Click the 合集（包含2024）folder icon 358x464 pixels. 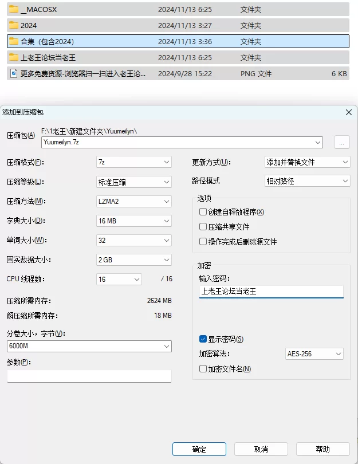click(x=14, y=41)
